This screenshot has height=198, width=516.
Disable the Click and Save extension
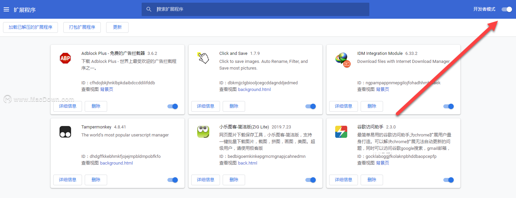coord(311,106)
